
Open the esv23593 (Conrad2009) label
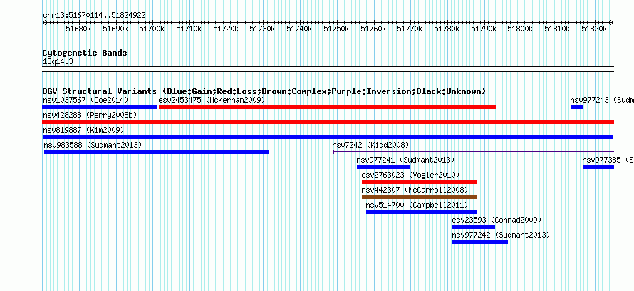click(497, 220)
